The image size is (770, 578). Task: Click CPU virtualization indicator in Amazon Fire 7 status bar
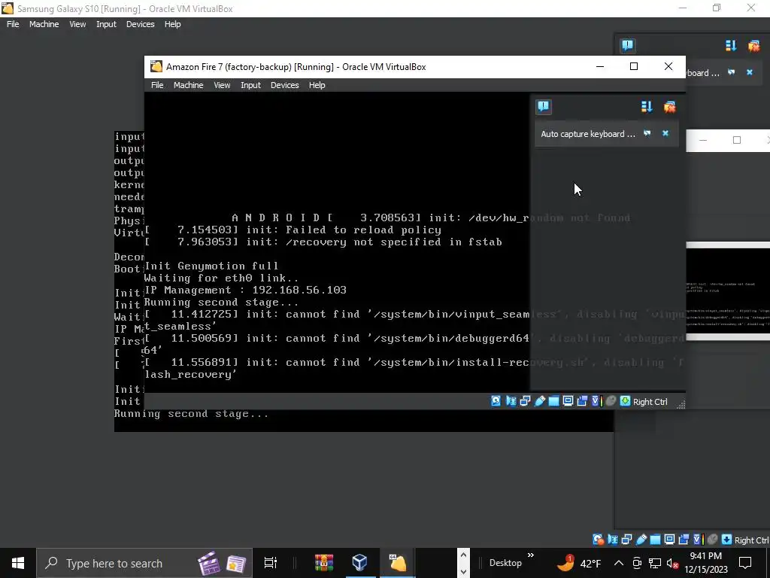click(596, 401)
